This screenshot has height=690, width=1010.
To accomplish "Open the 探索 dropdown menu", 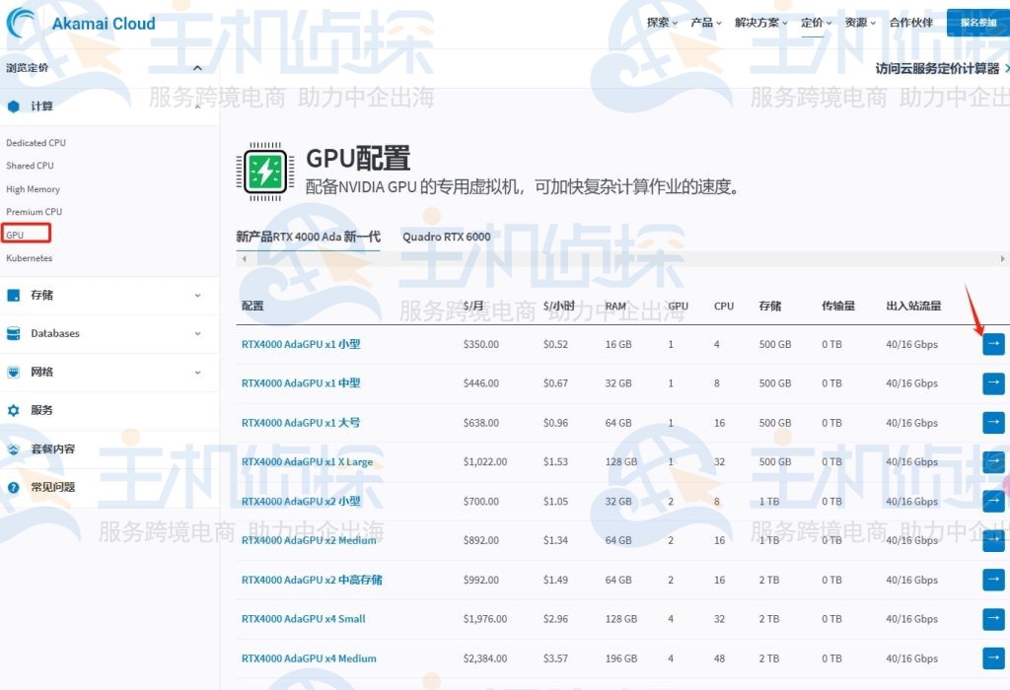I will point(662,23).
